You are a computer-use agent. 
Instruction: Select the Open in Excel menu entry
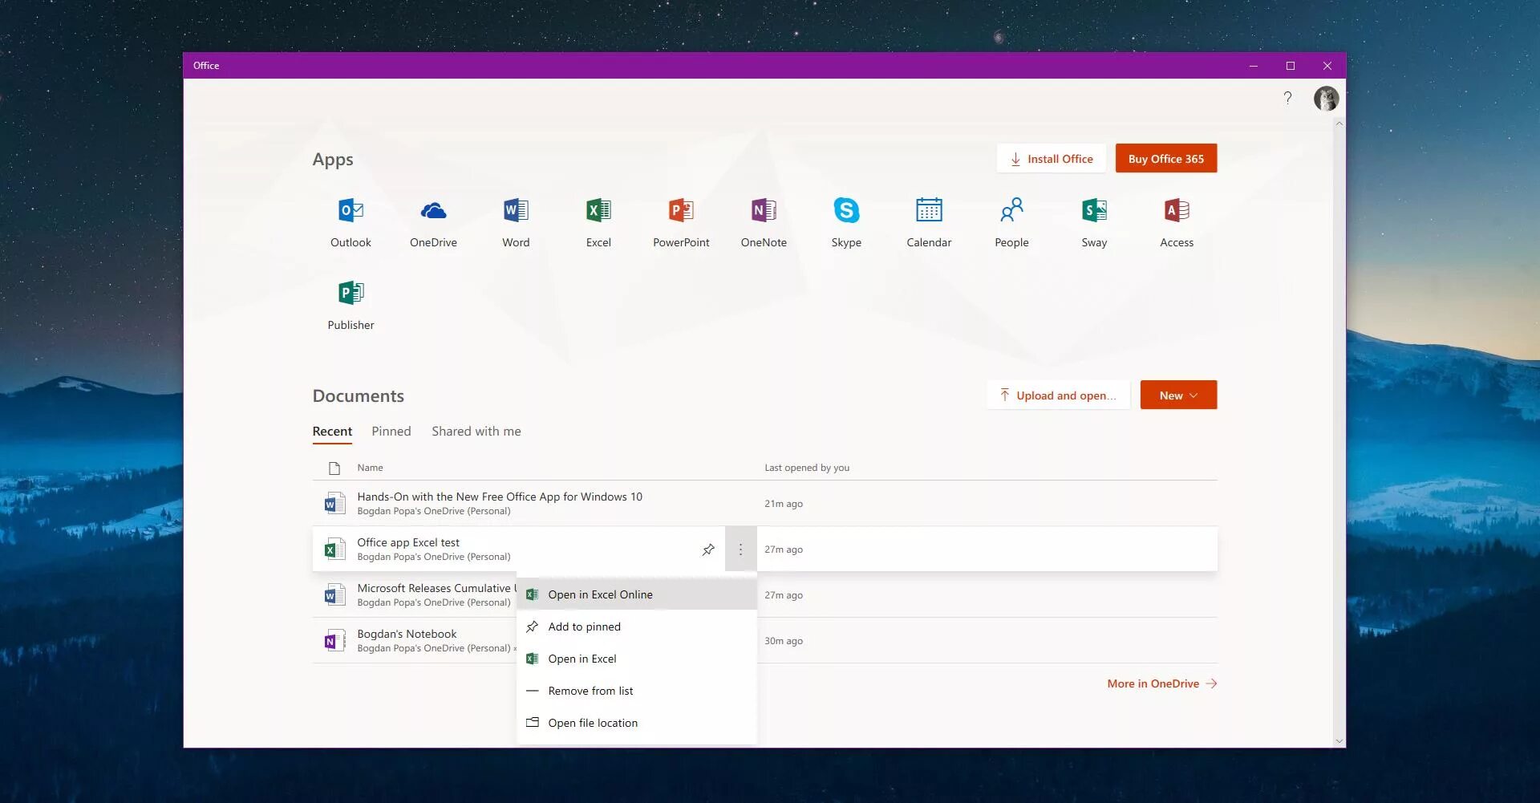click(637, 659)
